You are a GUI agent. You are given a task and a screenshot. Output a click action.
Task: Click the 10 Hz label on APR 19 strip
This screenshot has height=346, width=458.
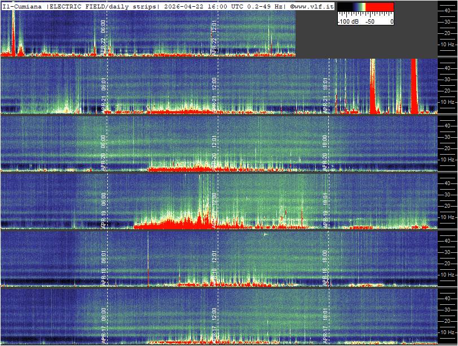tap(448, 217)
